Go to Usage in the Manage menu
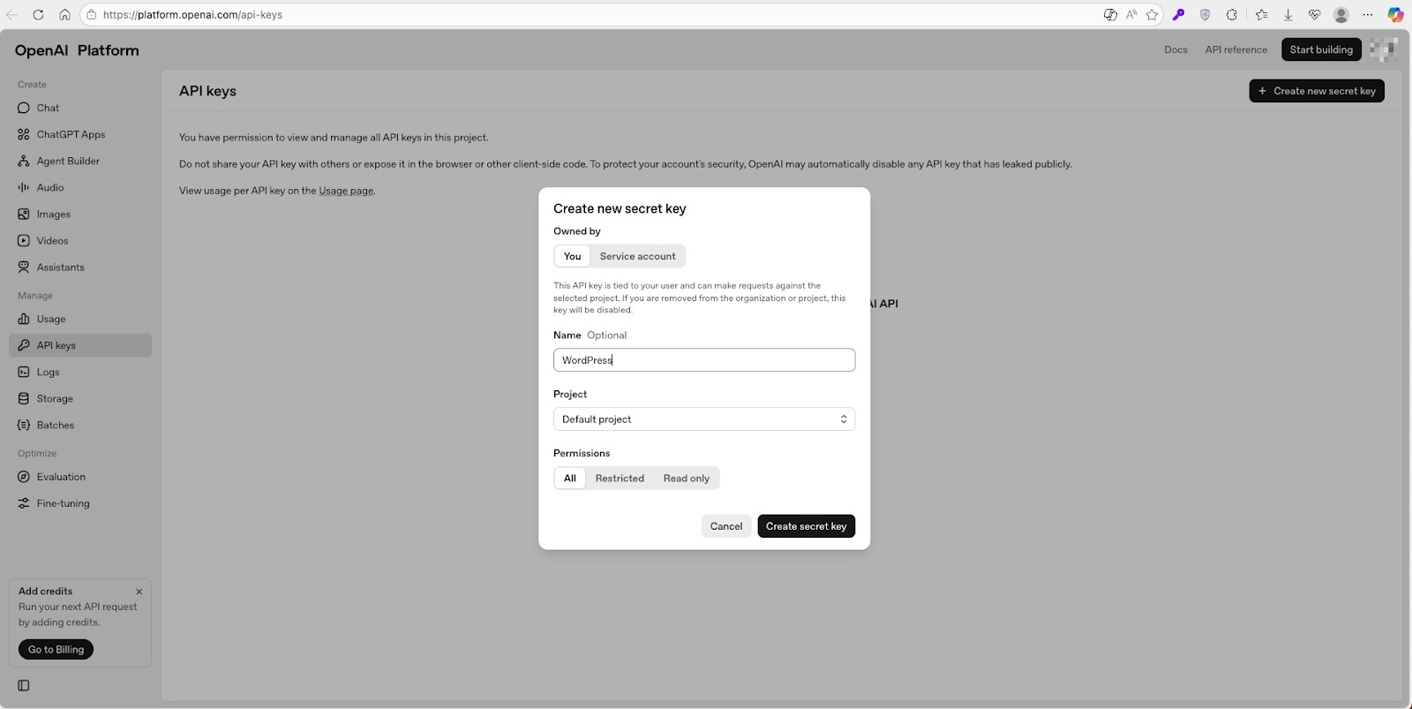 (x=51, y=319)
